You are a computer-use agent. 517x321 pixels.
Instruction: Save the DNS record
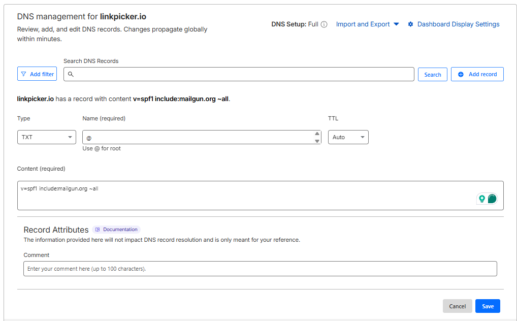(x=488, y=306)
